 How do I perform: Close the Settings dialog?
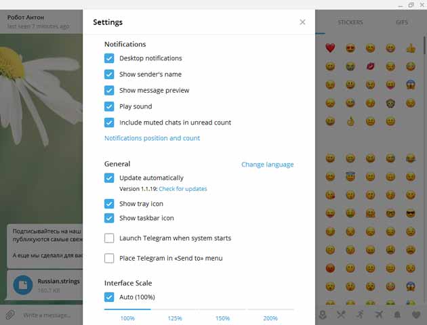pyautogui.click(x=302, y=22)
